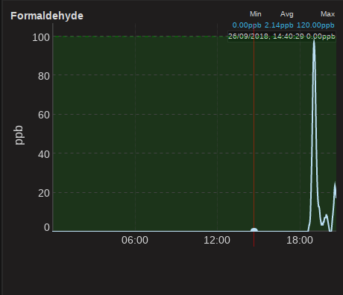Viewport: 343px width, 295px height.
Task: Click the 26/09/2018 14:40:29 tooltip readout
Action: point(282,37)
